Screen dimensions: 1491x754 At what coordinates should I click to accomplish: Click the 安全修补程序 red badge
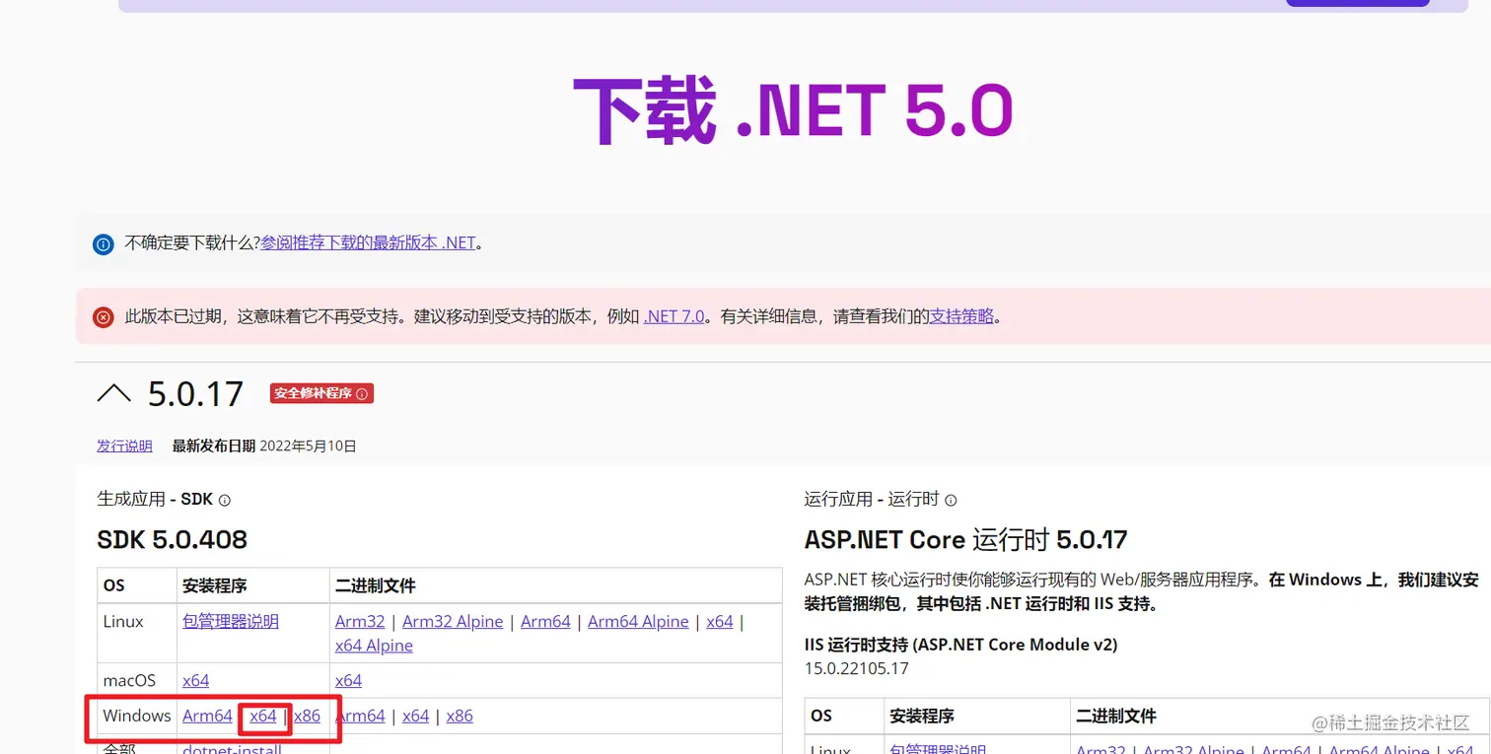321,394
